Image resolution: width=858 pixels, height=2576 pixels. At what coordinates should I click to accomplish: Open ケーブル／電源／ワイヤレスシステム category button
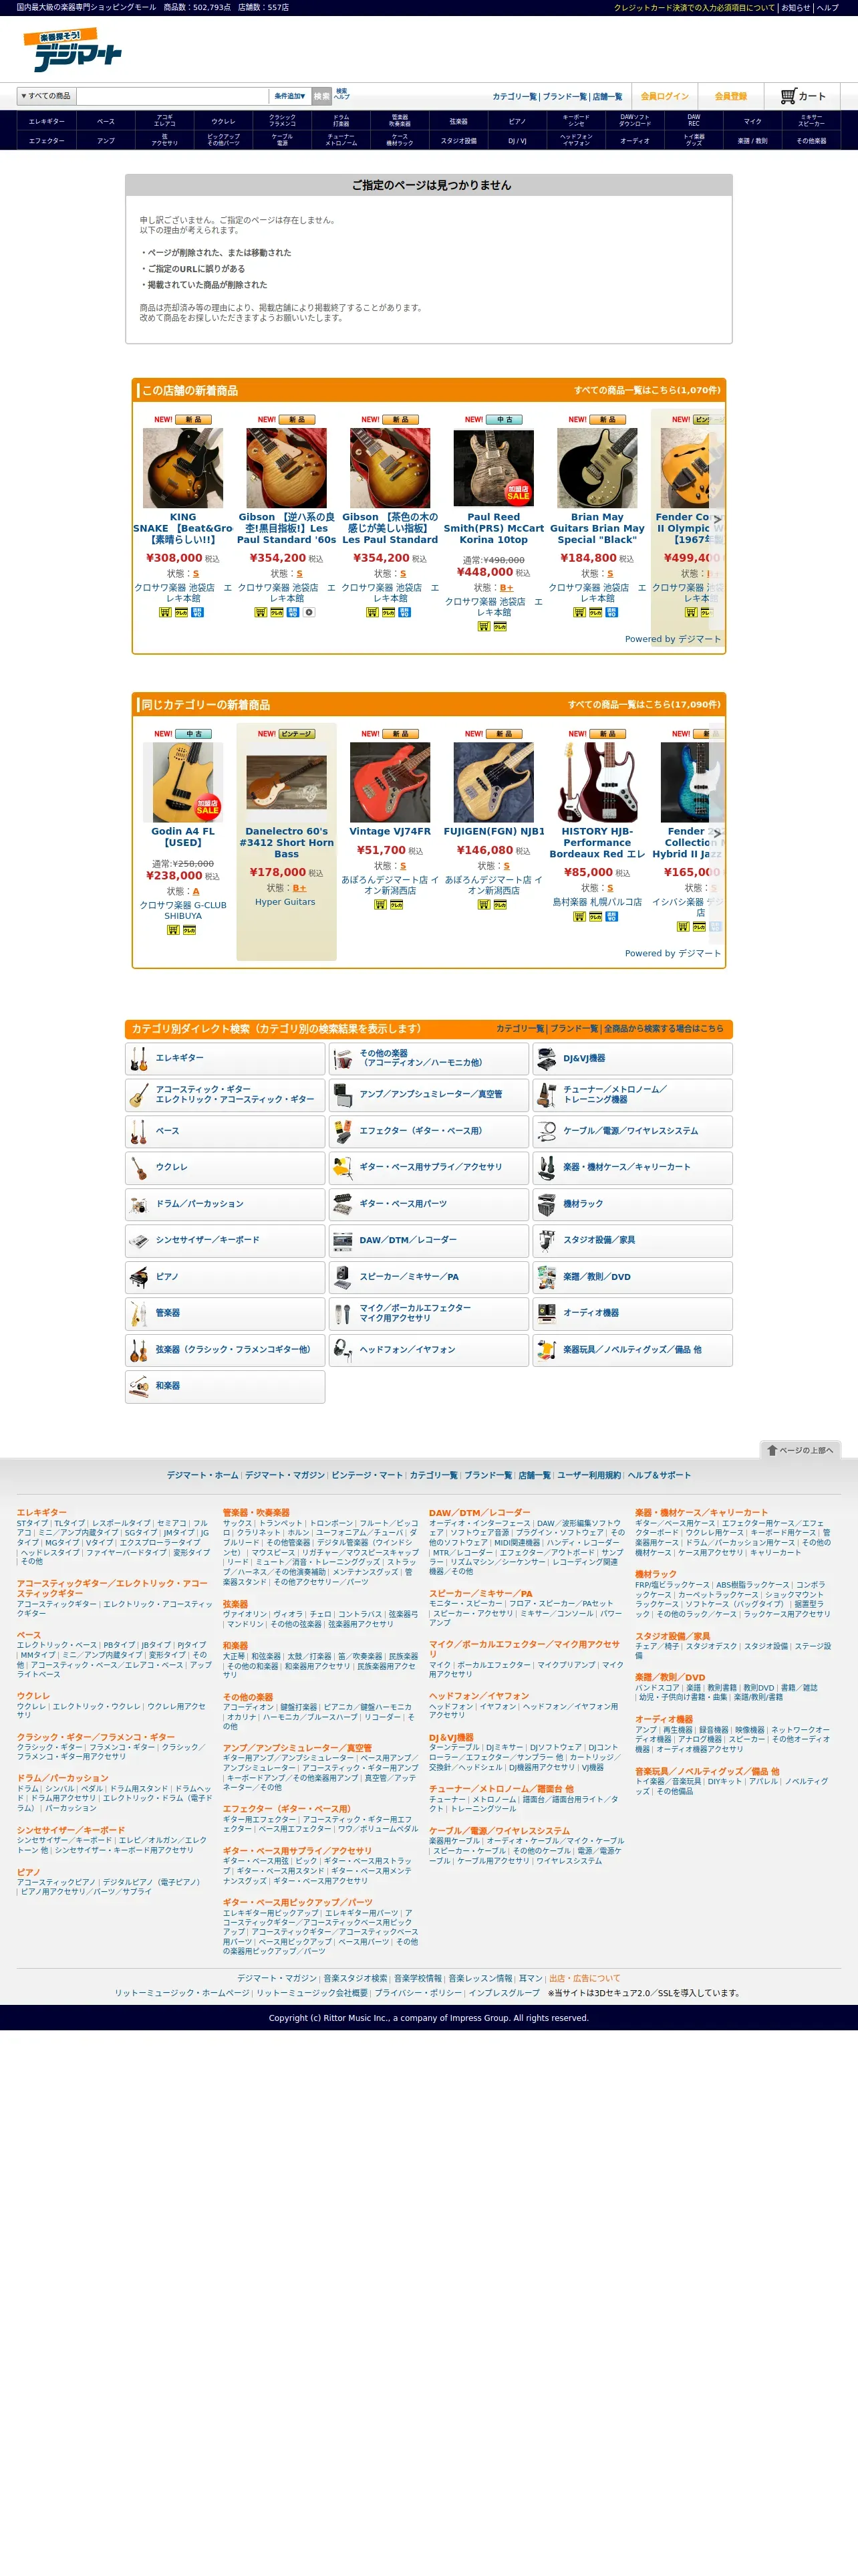coord(632,1131)
